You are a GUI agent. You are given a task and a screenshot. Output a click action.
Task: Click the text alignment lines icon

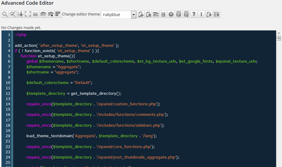click(58, 14)
